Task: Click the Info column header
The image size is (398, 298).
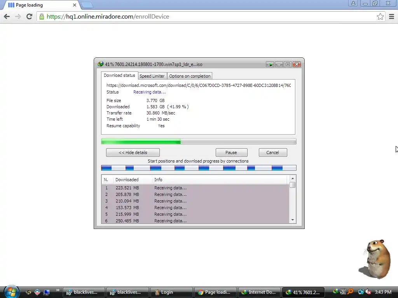Action: click(220, 180)
